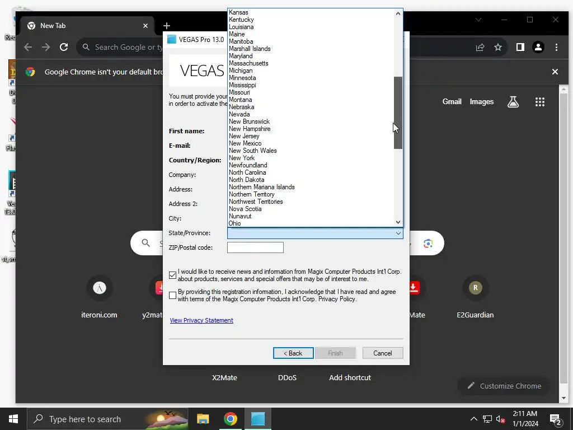Click state list scroll up arrow
The height and width of the screenshot is (430, 573).
click(398, 13)
